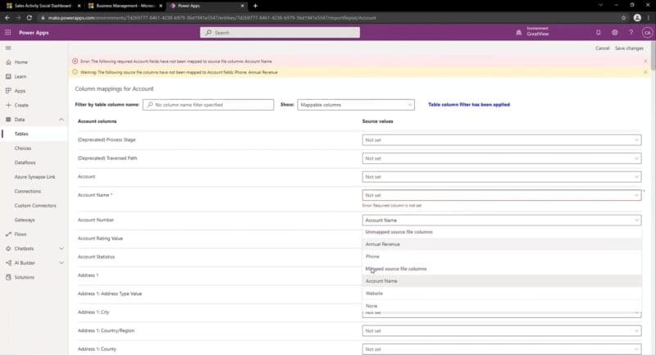Toggle the left navigation hamburger menu
The image size is (656, 355).
click(8, 48)
